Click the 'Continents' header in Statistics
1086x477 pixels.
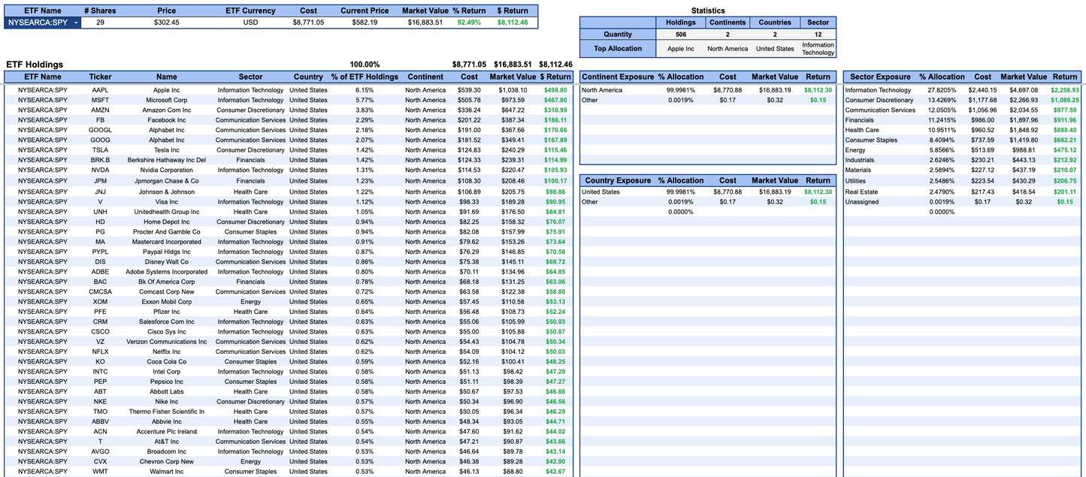pyautogui.click(x=728, y=23)
